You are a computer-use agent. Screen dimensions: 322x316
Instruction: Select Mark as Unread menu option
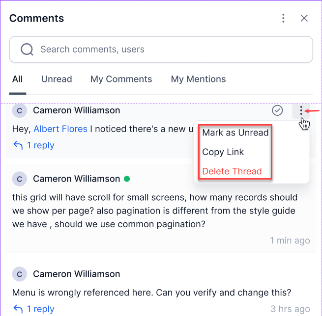(x=235, y=132)
